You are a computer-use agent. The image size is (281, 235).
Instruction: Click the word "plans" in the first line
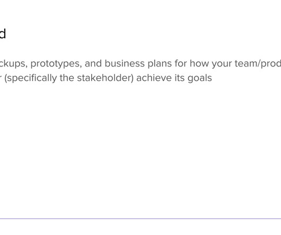pyautogui.click(x=160, y=64)
